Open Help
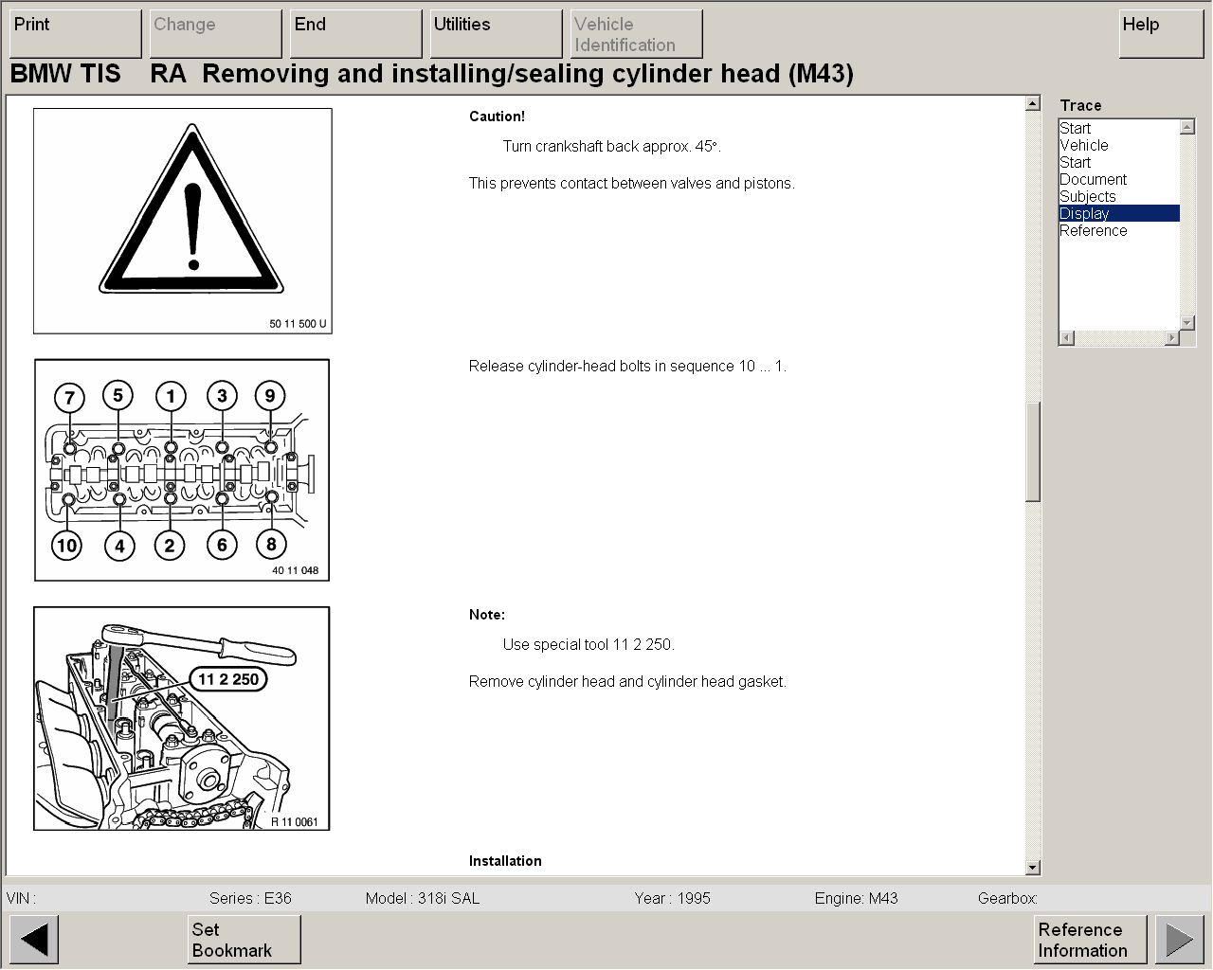The height and width of the screenshot is (970, 1213). [1161, 34]
